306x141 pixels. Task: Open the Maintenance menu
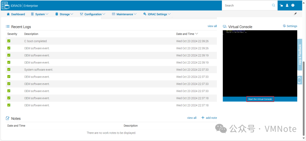coord(124,14)
